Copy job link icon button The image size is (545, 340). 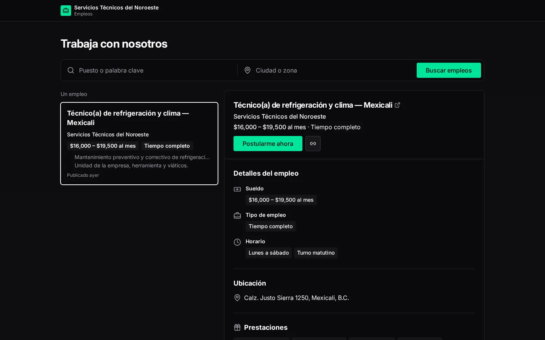click(x=313, y=144)
